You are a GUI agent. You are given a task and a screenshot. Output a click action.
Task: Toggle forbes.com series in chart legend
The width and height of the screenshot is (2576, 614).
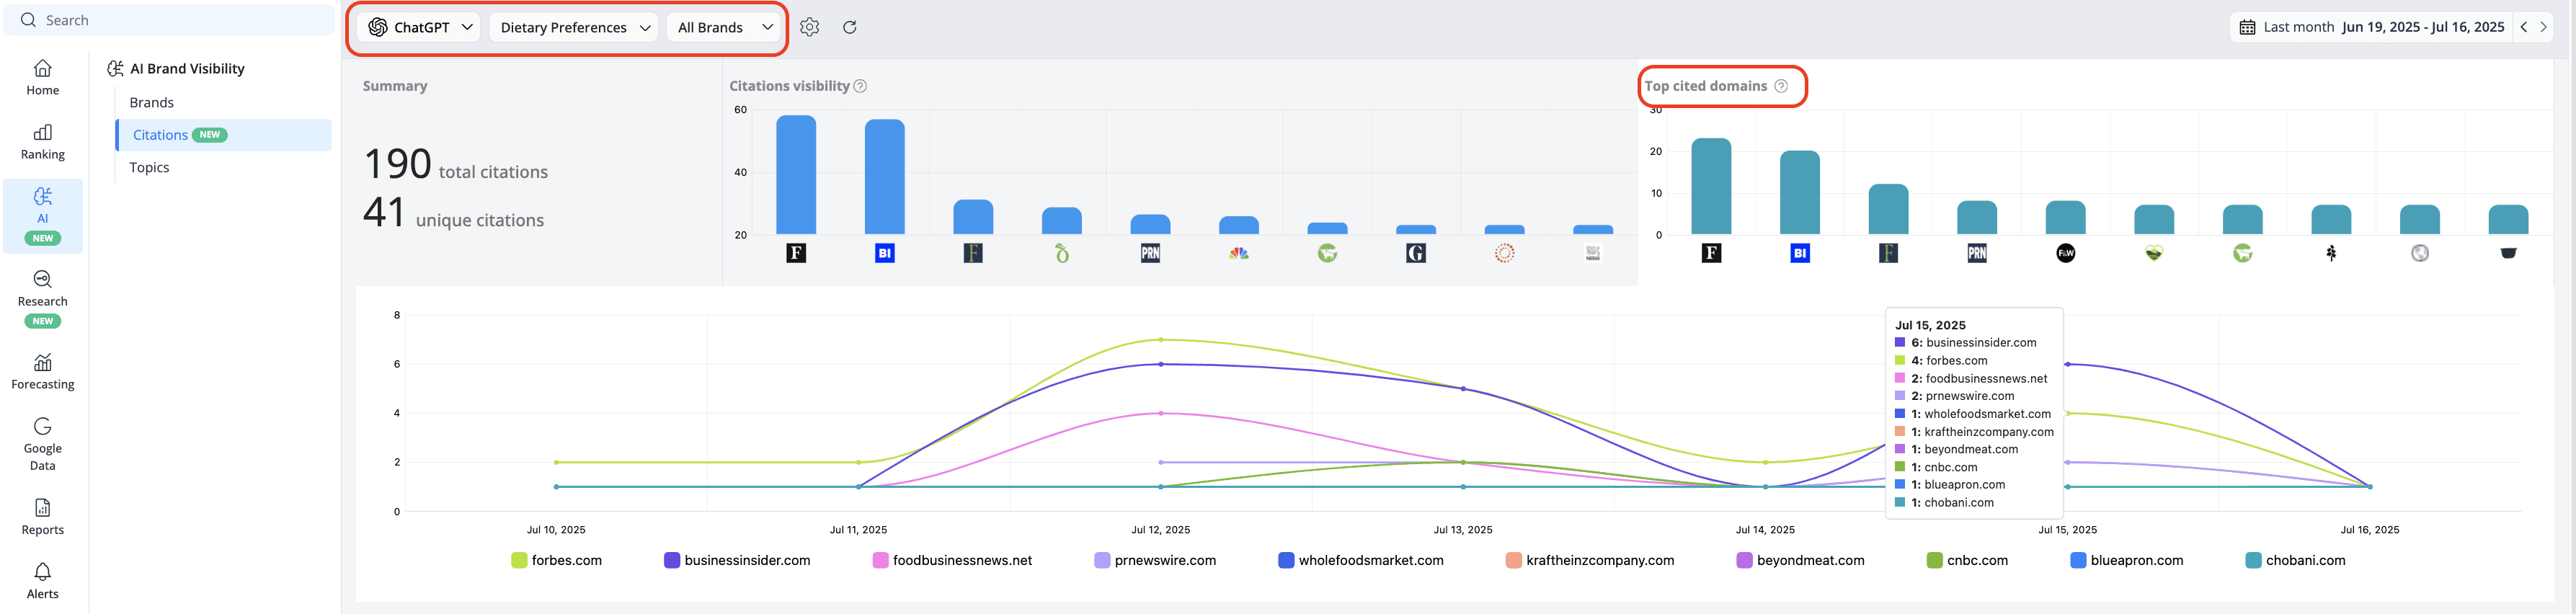[557, 560]
